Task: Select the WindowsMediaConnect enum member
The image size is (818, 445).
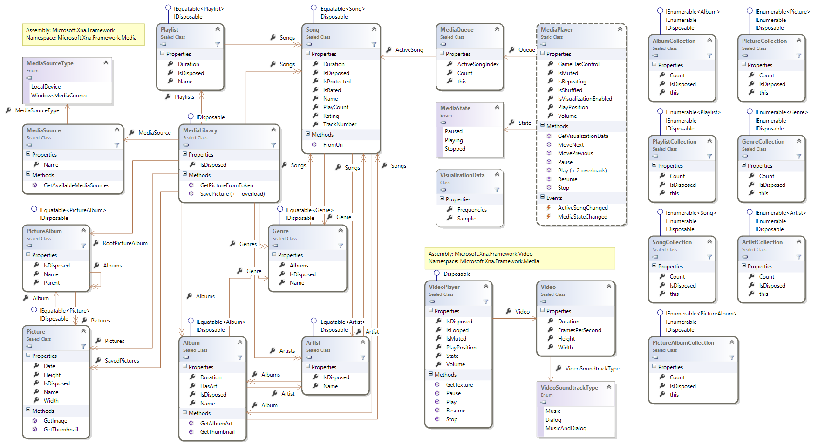Action: pyautogui.click(x=61, y=96)
